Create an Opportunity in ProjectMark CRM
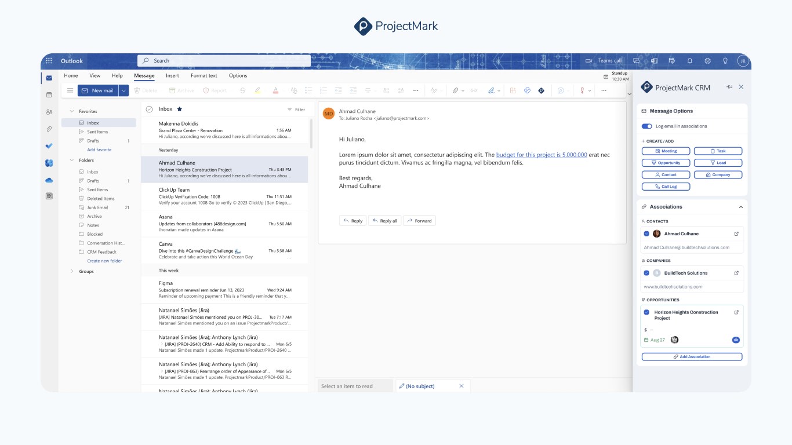The width and height of the screenshot is (792, 445). coord(666,163)
